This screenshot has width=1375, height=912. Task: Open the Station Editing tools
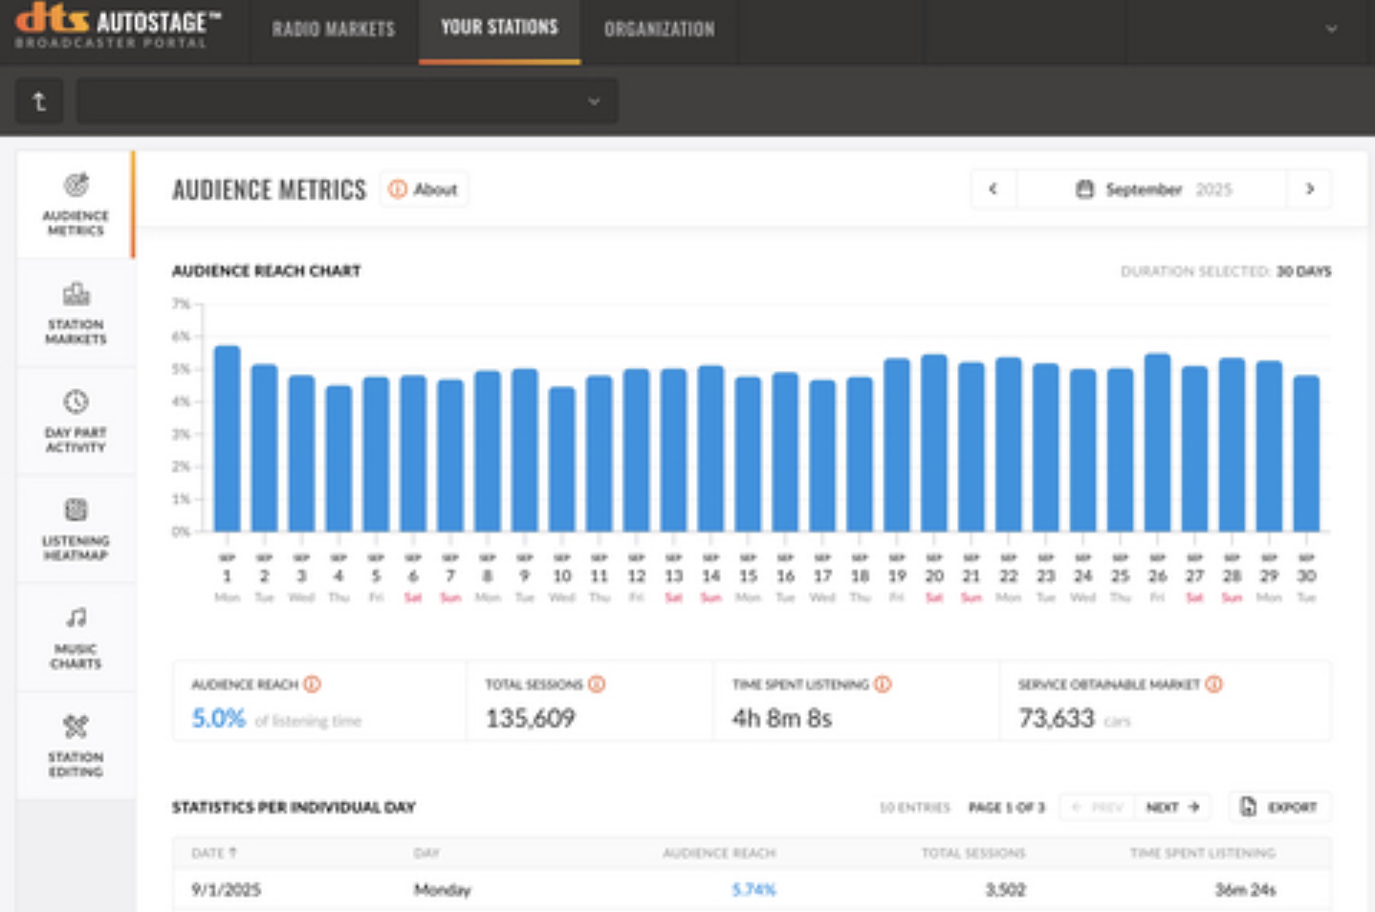point(76,744)
